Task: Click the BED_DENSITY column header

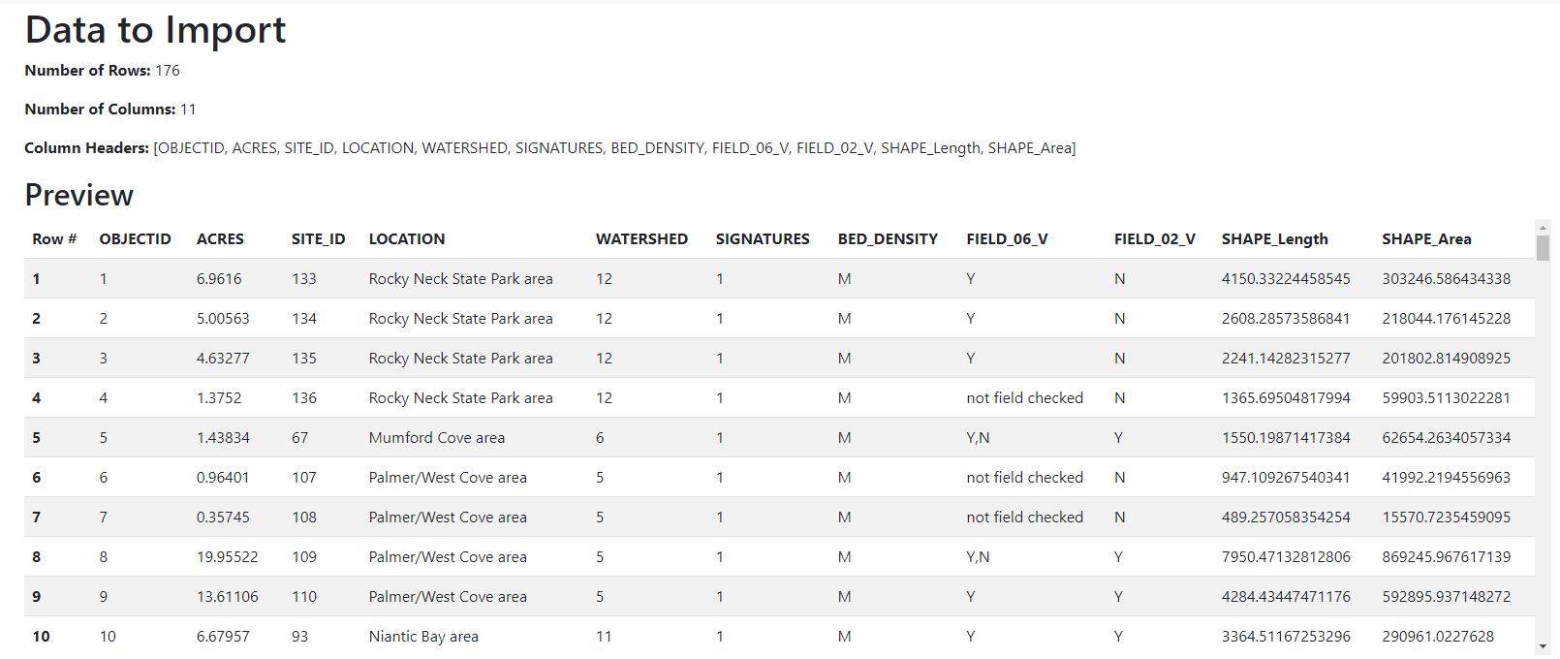Action: [888, 238]
